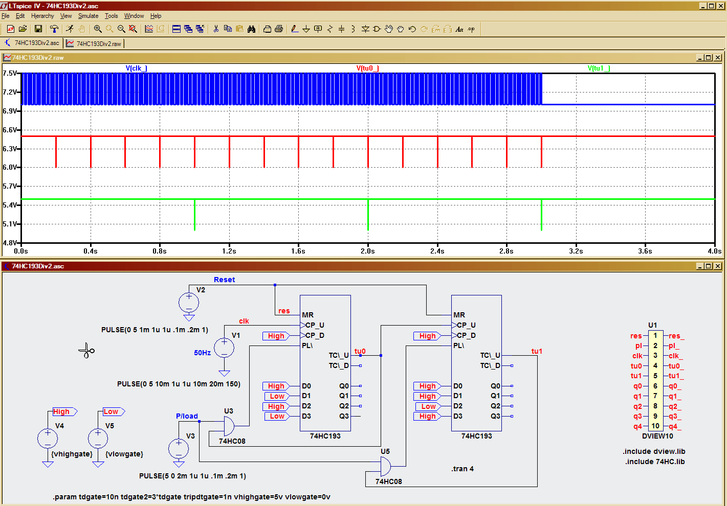727x506 pixels.
Task: Zoom in with the plus magnifier icon
Action: (98, 29)
